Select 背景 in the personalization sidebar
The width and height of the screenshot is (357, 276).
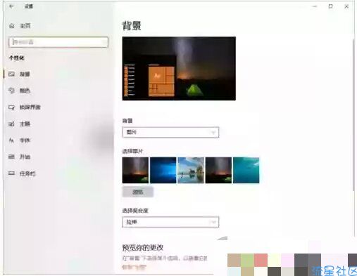(x=20, y=74)
